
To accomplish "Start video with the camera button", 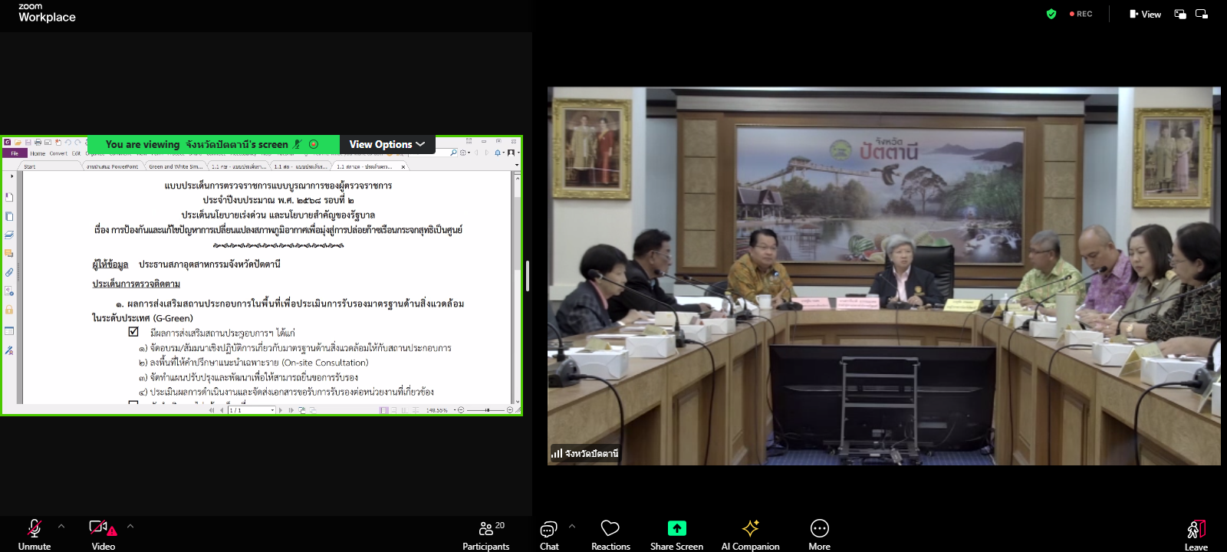I will tap(103, 534).
